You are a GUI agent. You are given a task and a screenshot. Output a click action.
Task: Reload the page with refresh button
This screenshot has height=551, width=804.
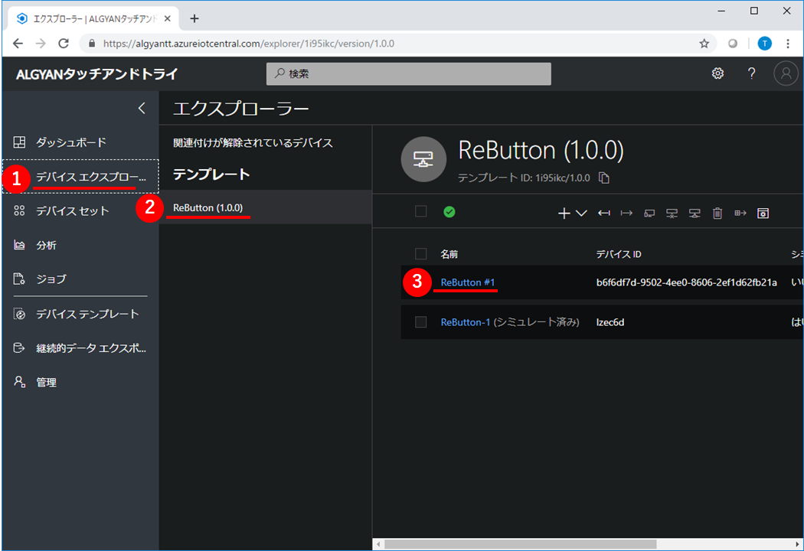pos(64,44)
